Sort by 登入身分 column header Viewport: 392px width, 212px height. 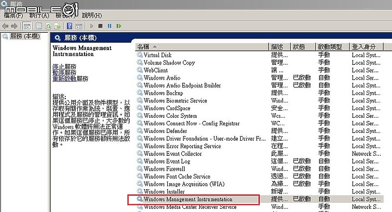pos(366,47)
